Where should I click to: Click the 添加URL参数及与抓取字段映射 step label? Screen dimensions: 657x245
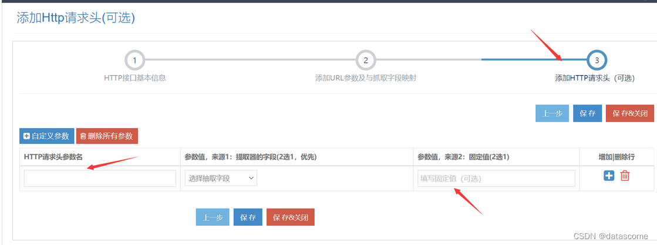(x=366, y=78)
